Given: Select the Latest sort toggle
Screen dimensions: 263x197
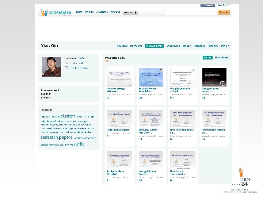Looking at the screenshot, I should 207,58.
